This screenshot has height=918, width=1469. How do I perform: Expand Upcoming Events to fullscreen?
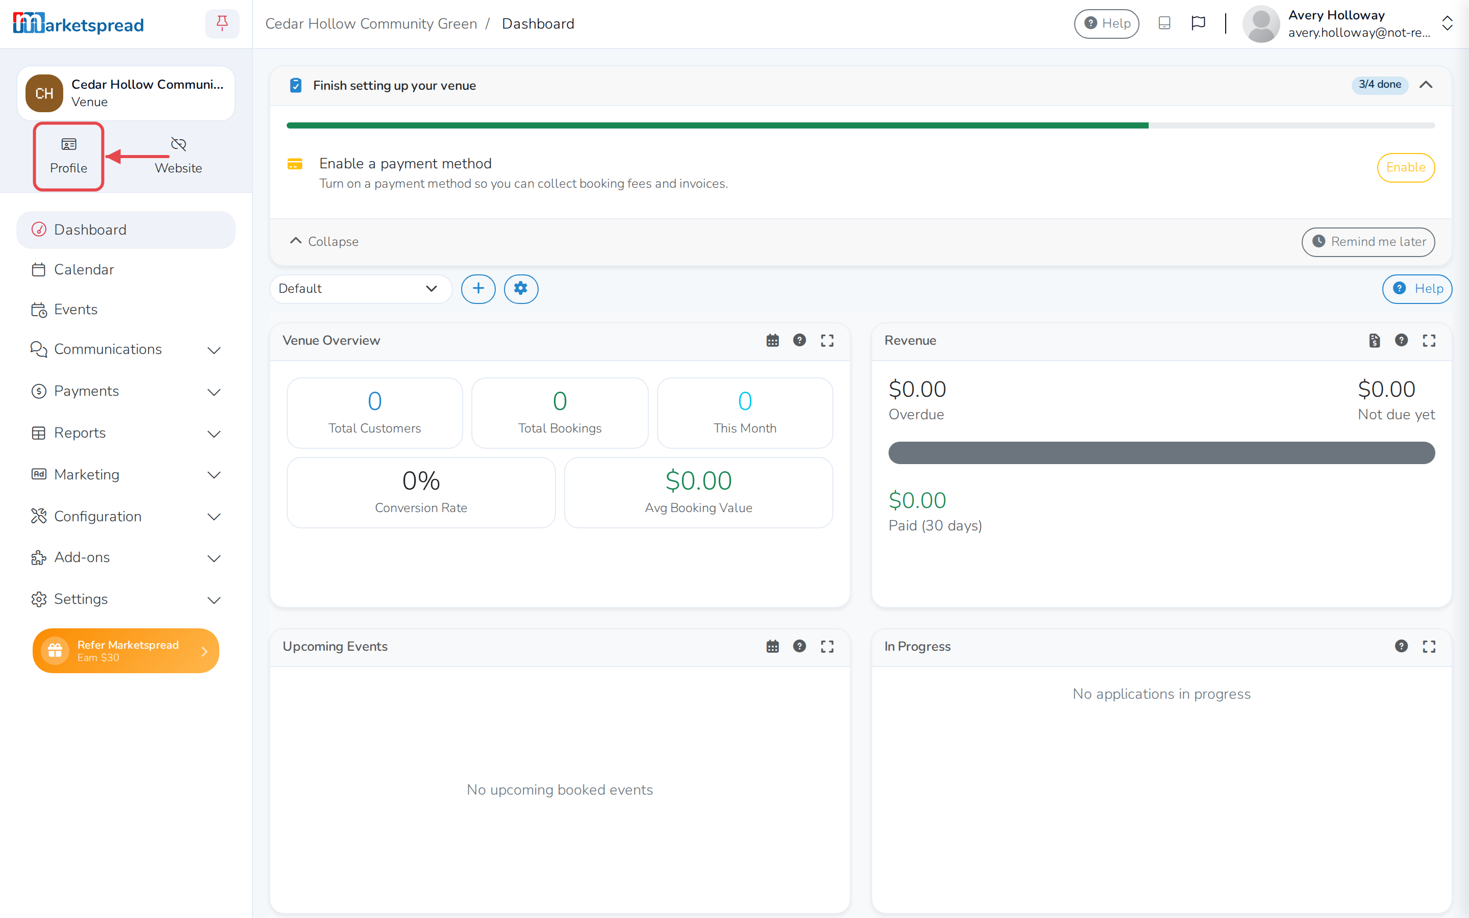[x=827, y=647]
